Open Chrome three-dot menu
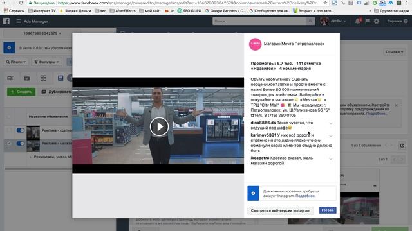 pos(407,3)
